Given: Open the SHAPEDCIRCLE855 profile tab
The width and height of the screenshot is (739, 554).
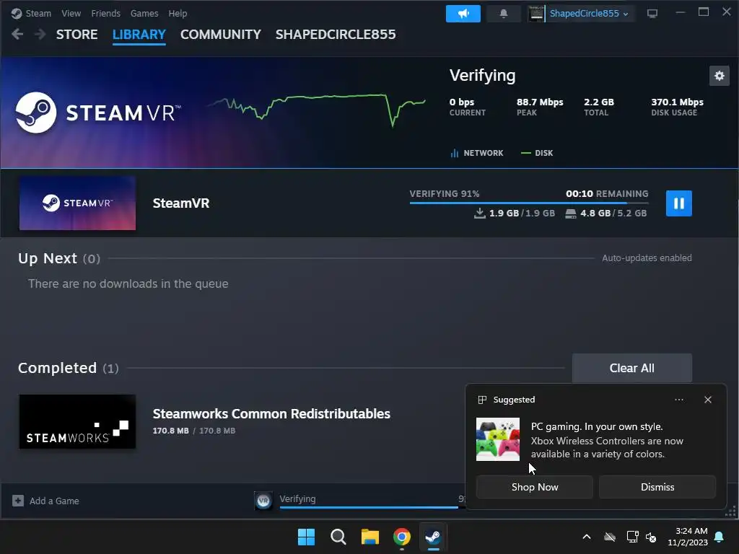Looking at the screenshot, I should click(336, 35).
